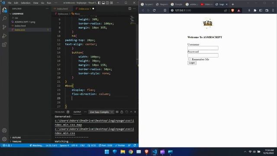
Task: Switch to the index.html editor tab
Action: pyautogui.click(x=62, y=9)
